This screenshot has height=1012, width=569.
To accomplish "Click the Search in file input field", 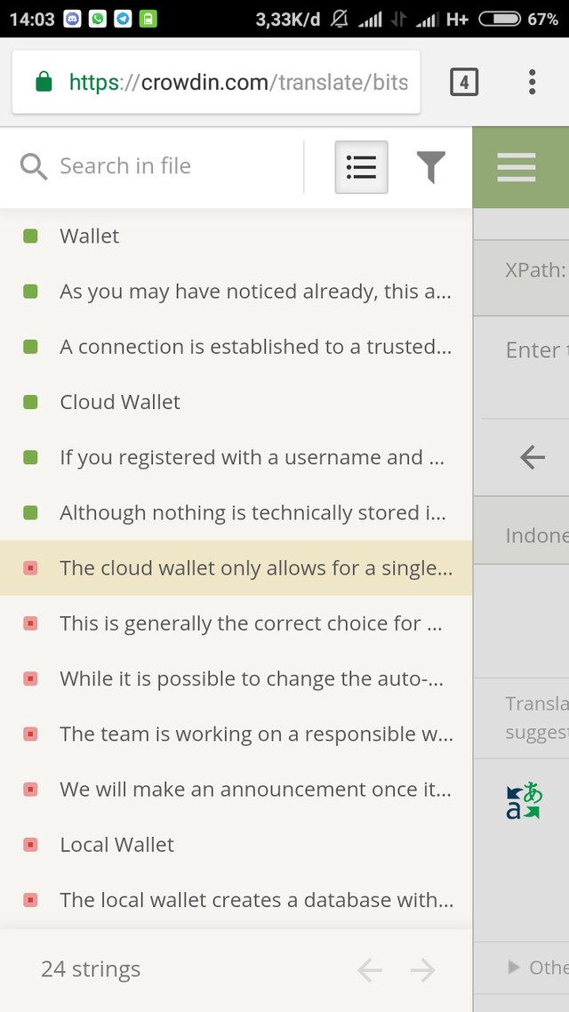I will pyautogui.click(x=151, y=166).
